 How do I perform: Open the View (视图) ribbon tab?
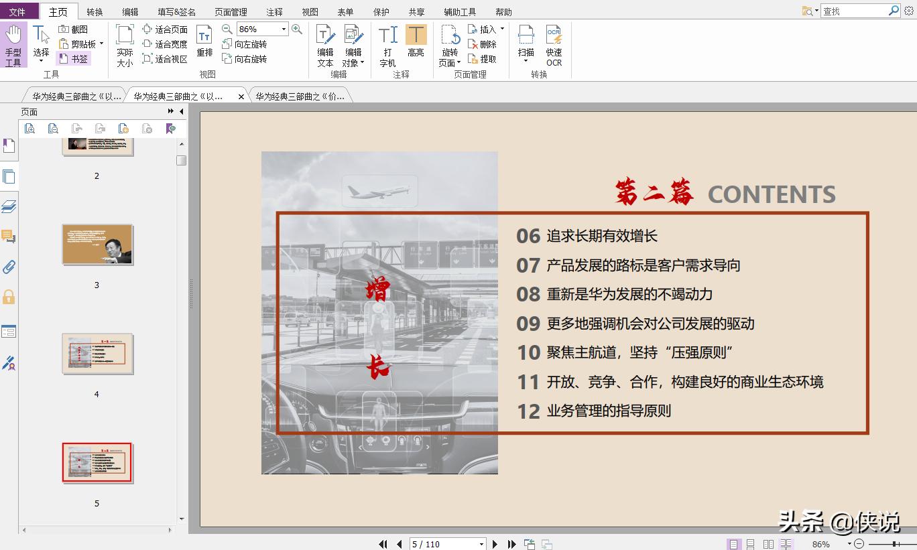[310, 12]
